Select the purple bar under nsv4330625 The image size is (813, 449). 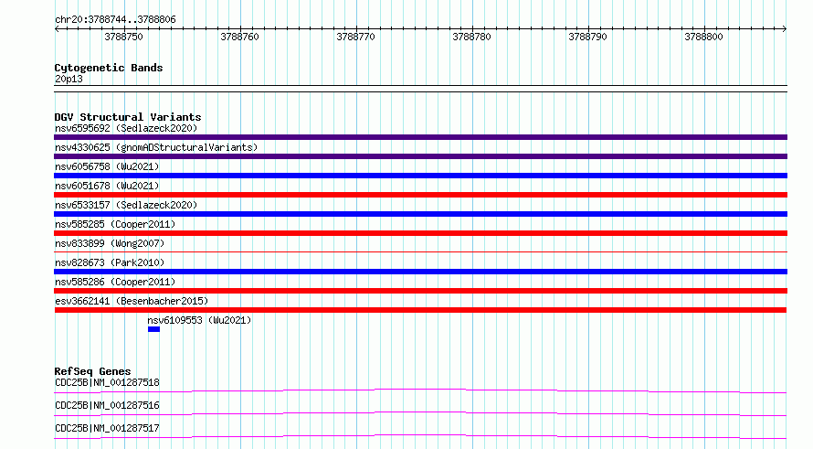420,156
